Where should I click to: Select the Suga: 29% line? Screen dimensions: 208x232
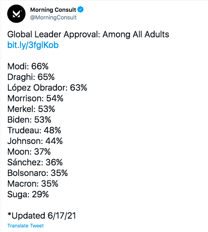coord(28,195)
